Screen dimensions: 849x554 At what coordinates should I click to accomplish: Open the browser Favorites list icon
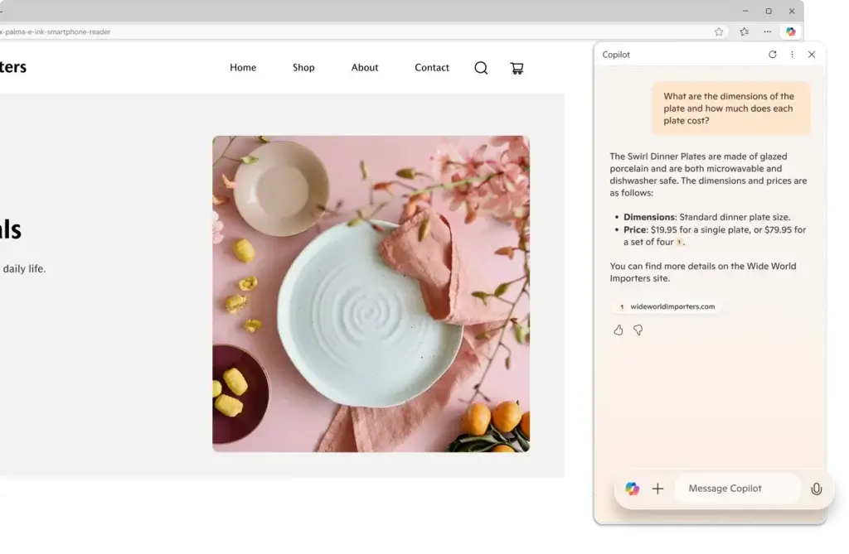[744, 32]
